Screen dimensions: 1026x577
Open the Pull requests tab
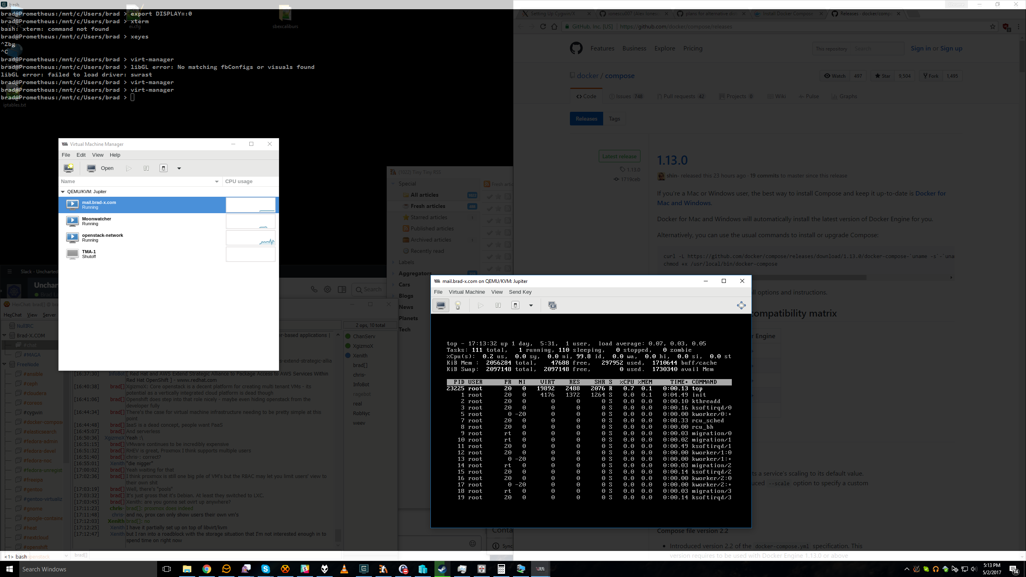681,96
